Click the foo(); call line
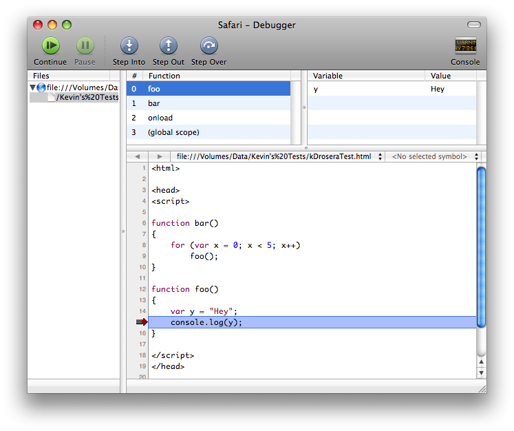 (x=204, y=256)
